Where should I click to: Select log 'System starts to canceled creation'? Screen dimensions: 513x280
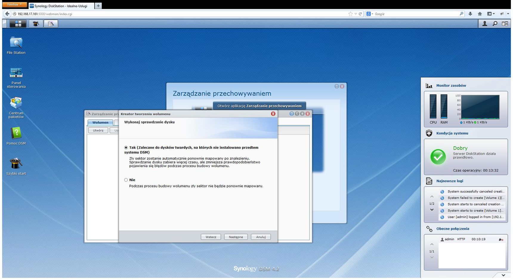[472, 204]
